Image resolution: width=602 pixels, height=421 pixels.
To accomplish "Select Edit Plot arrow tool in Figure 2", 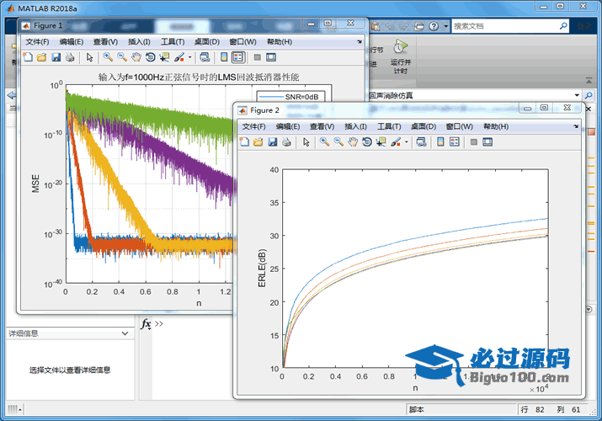I will pyautogui.click(x=306, y=142).
